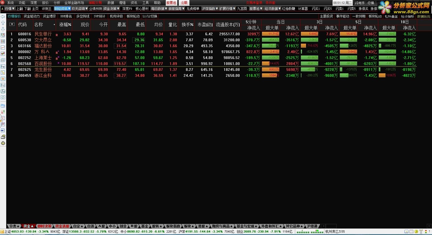
Task: Select the 沪港通 bottom tab
Action: click(x=312, y=226)
